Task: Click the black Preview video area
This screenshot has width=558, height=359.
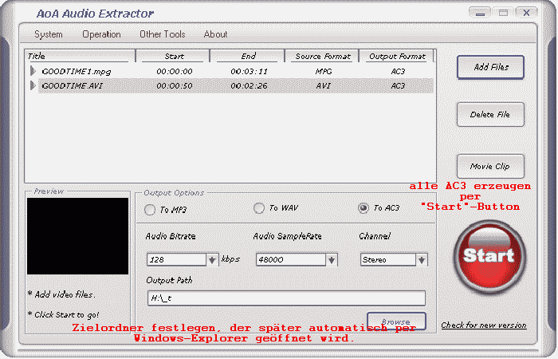Action: click(77, 236)
